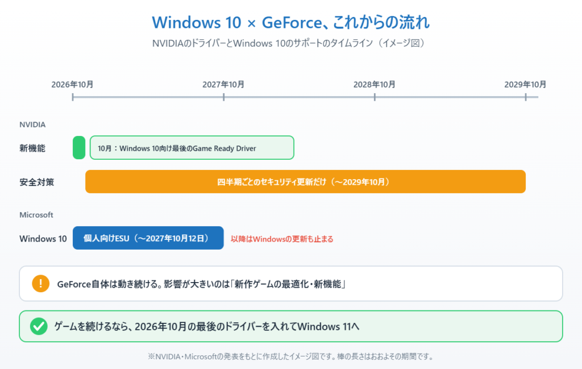Click the 'NVIDIA' section heading
582x369 pixels.
[32, 125]
